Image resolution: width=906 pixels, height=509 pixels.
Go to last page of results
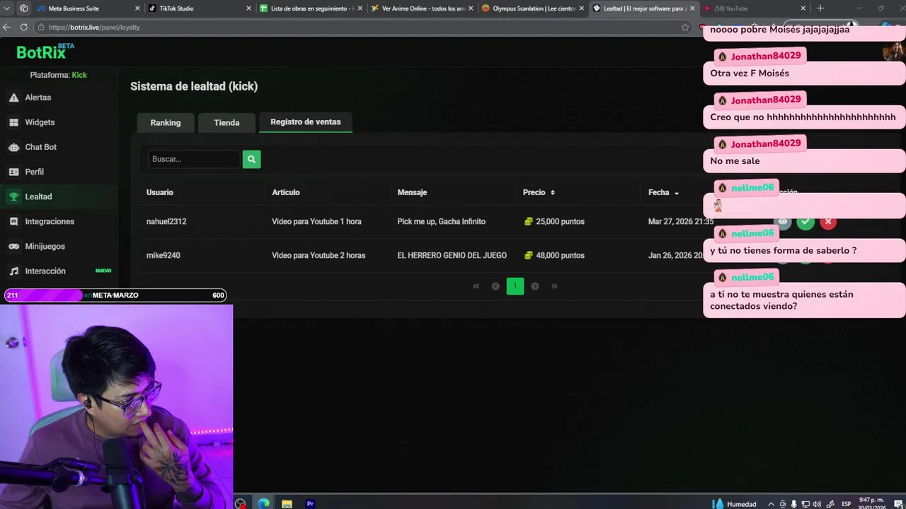[x=554, y=286]
